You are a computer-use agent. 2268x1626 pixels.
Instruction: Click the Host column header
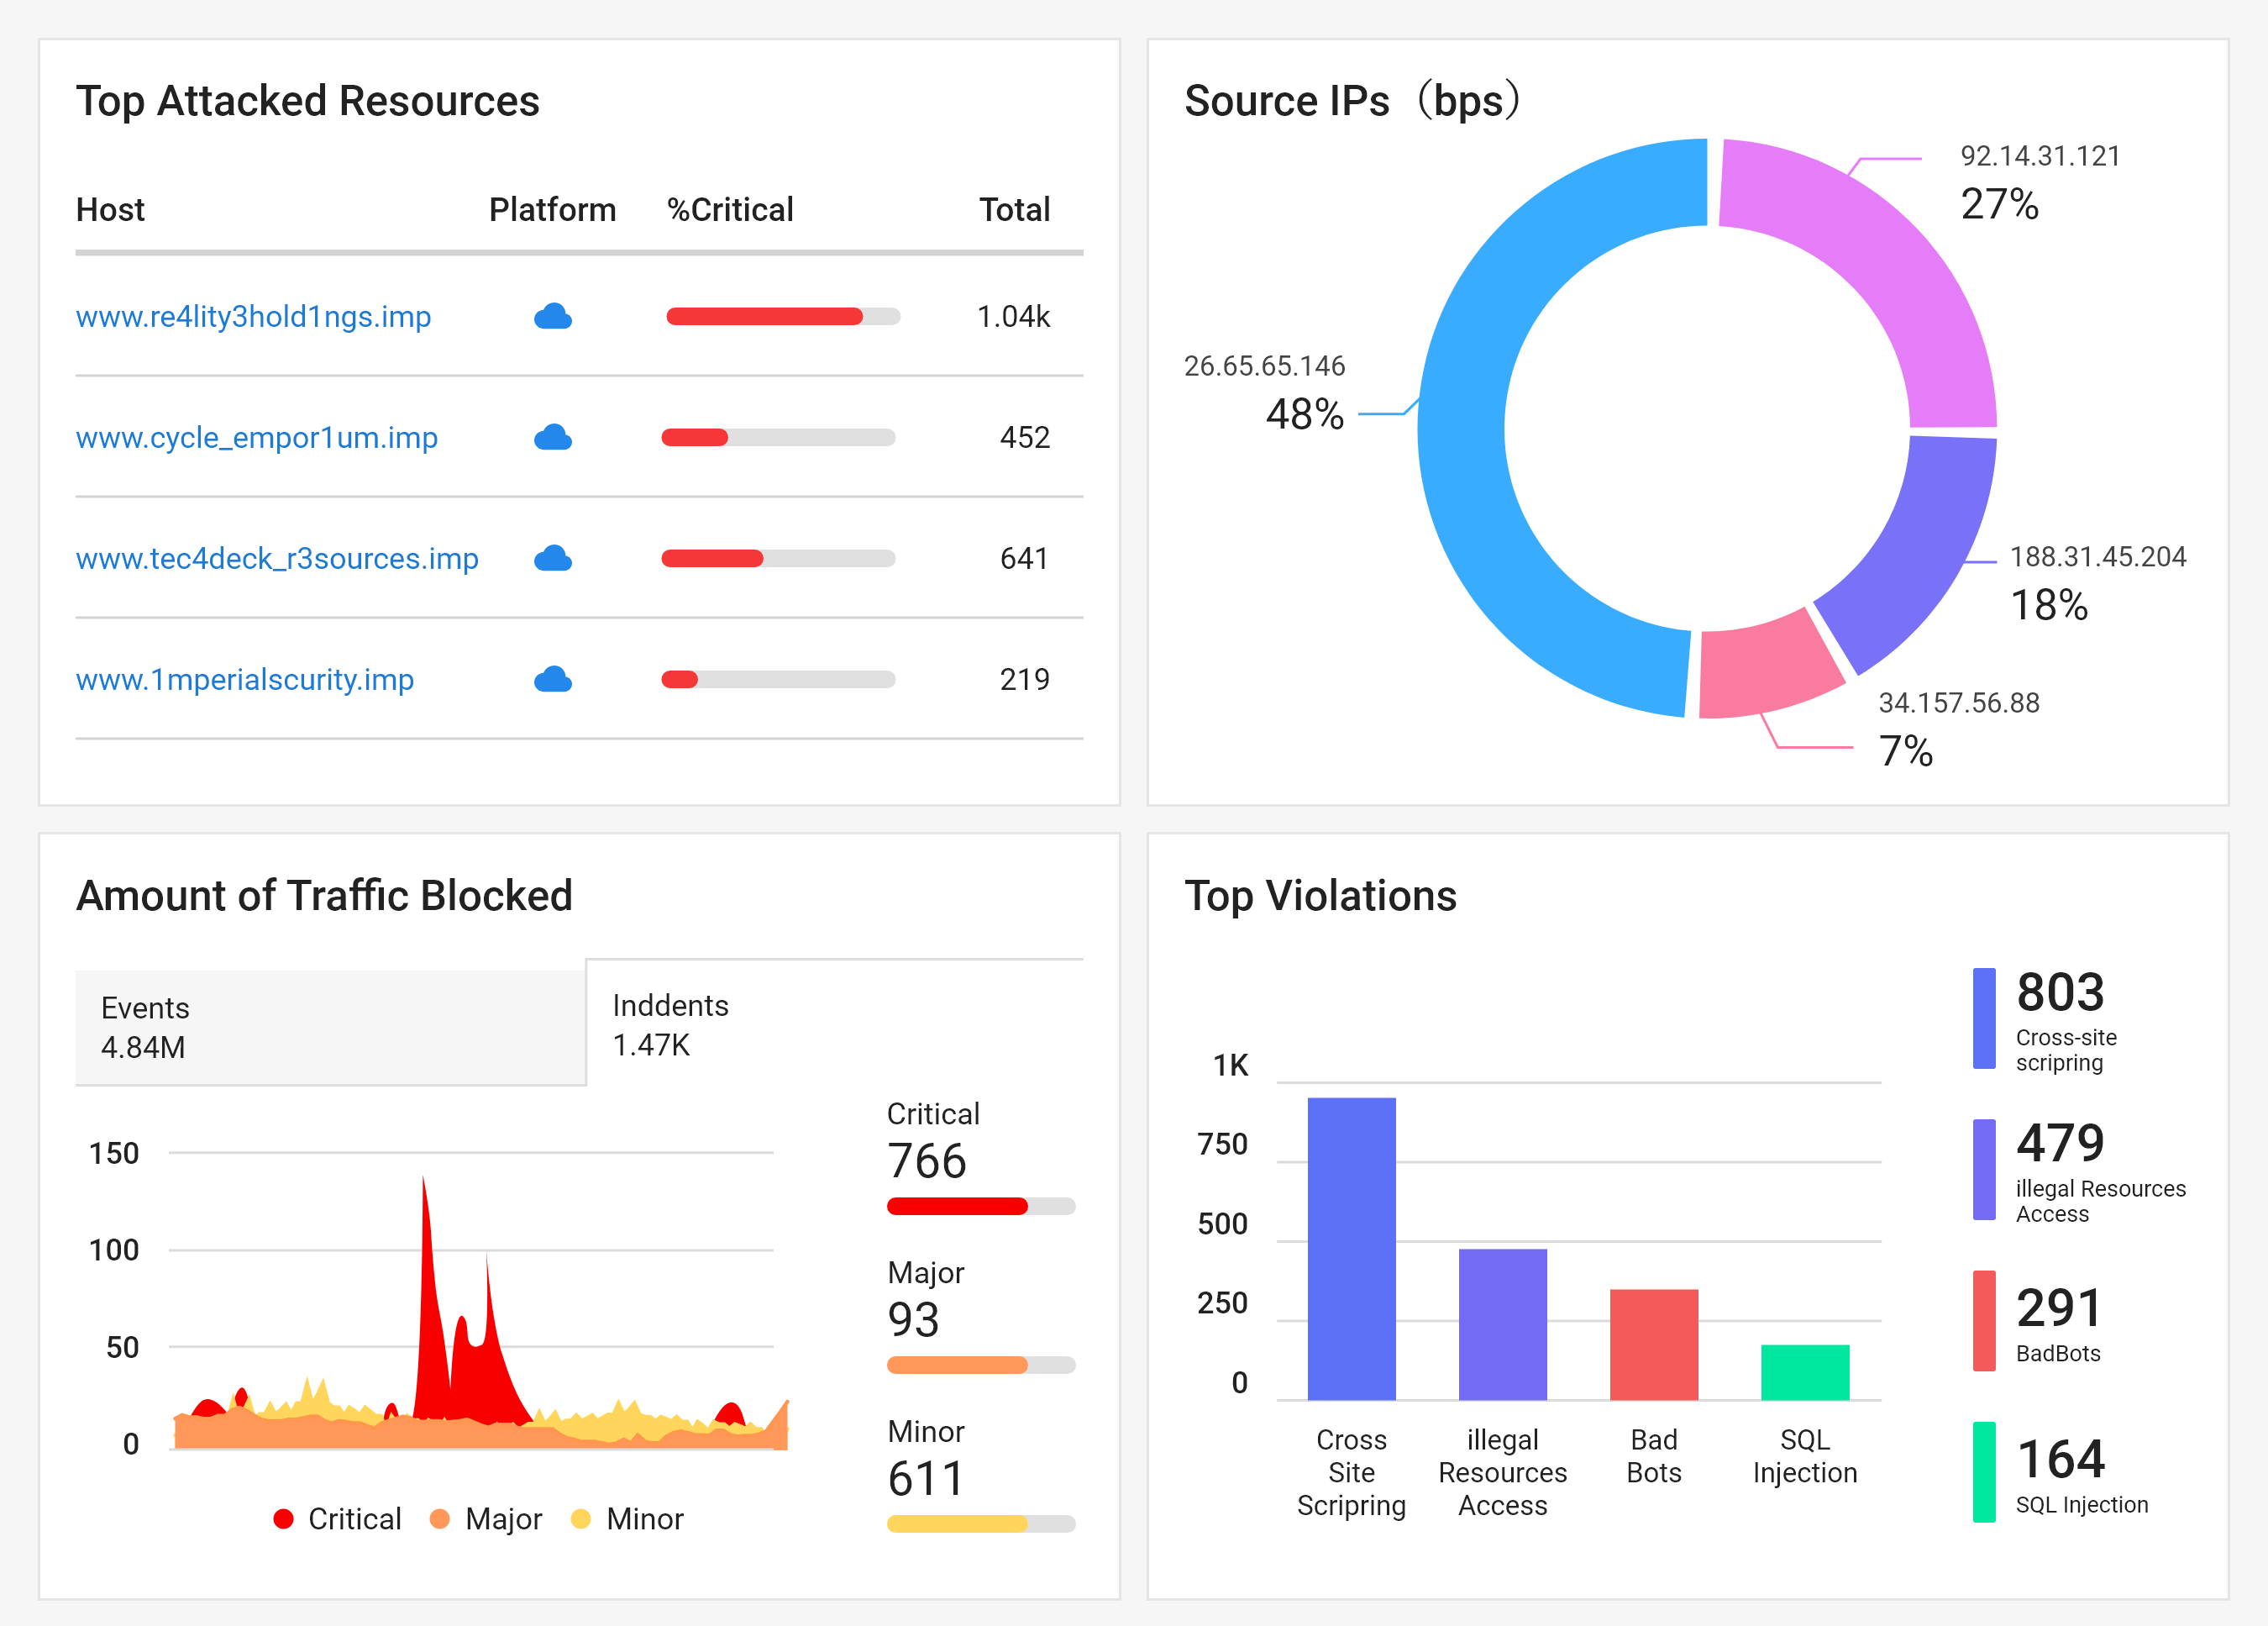pyautogui.click(x=110, y=209)
